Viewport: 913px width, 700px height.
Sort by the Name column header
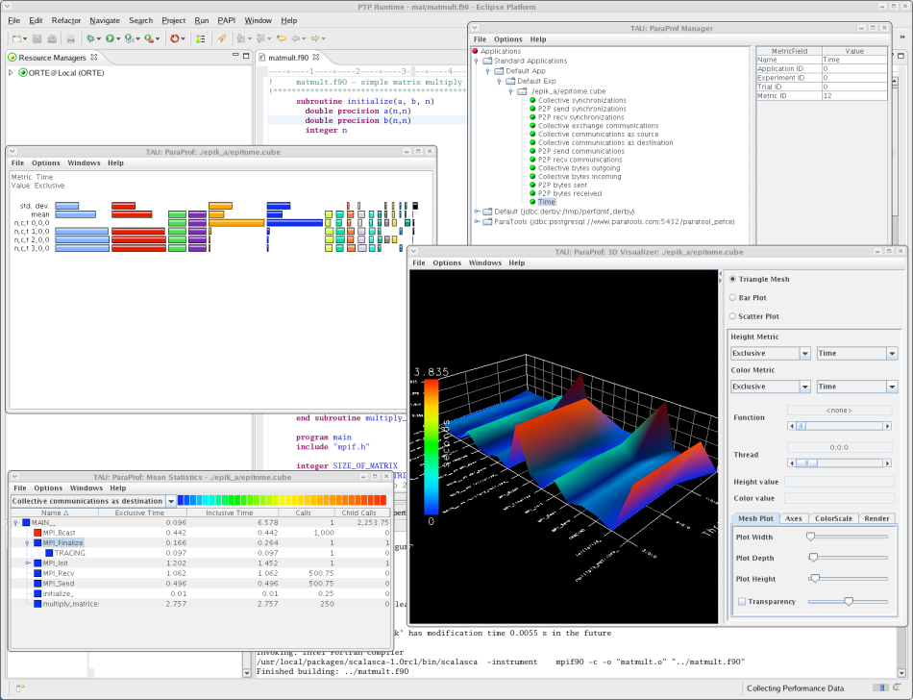pyautogui.click(x=55, y=513)
